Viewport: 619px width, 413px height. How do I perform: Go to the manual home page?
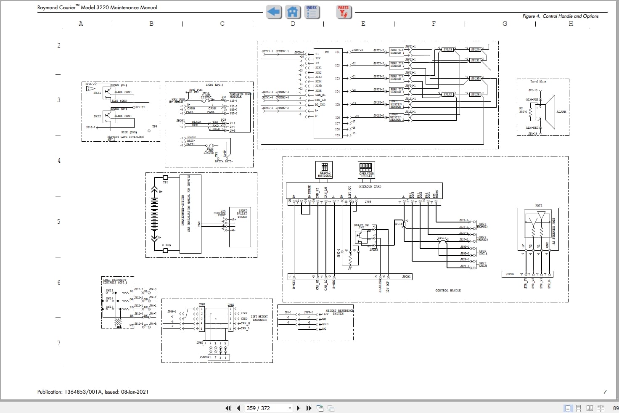tap(293, 12)
